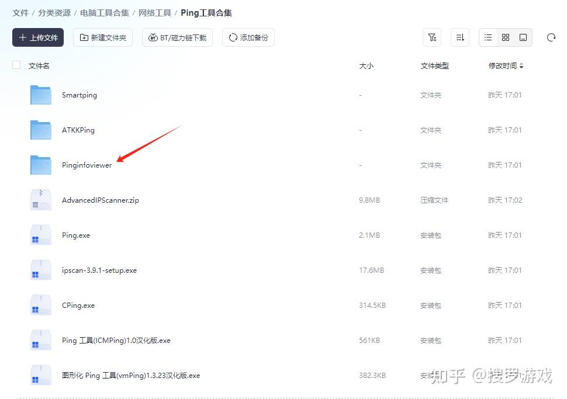Switch to list view layout
The image size is (567, 399).
tap(488, 37)
